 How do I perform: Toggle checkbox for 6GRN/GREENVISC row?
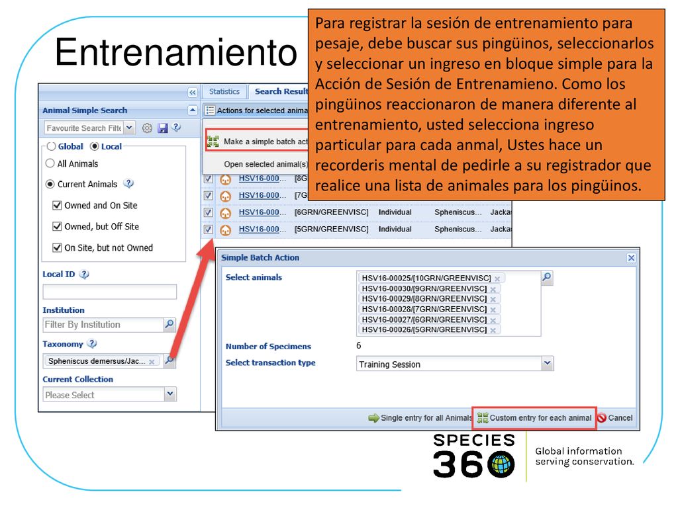[209, 212]
